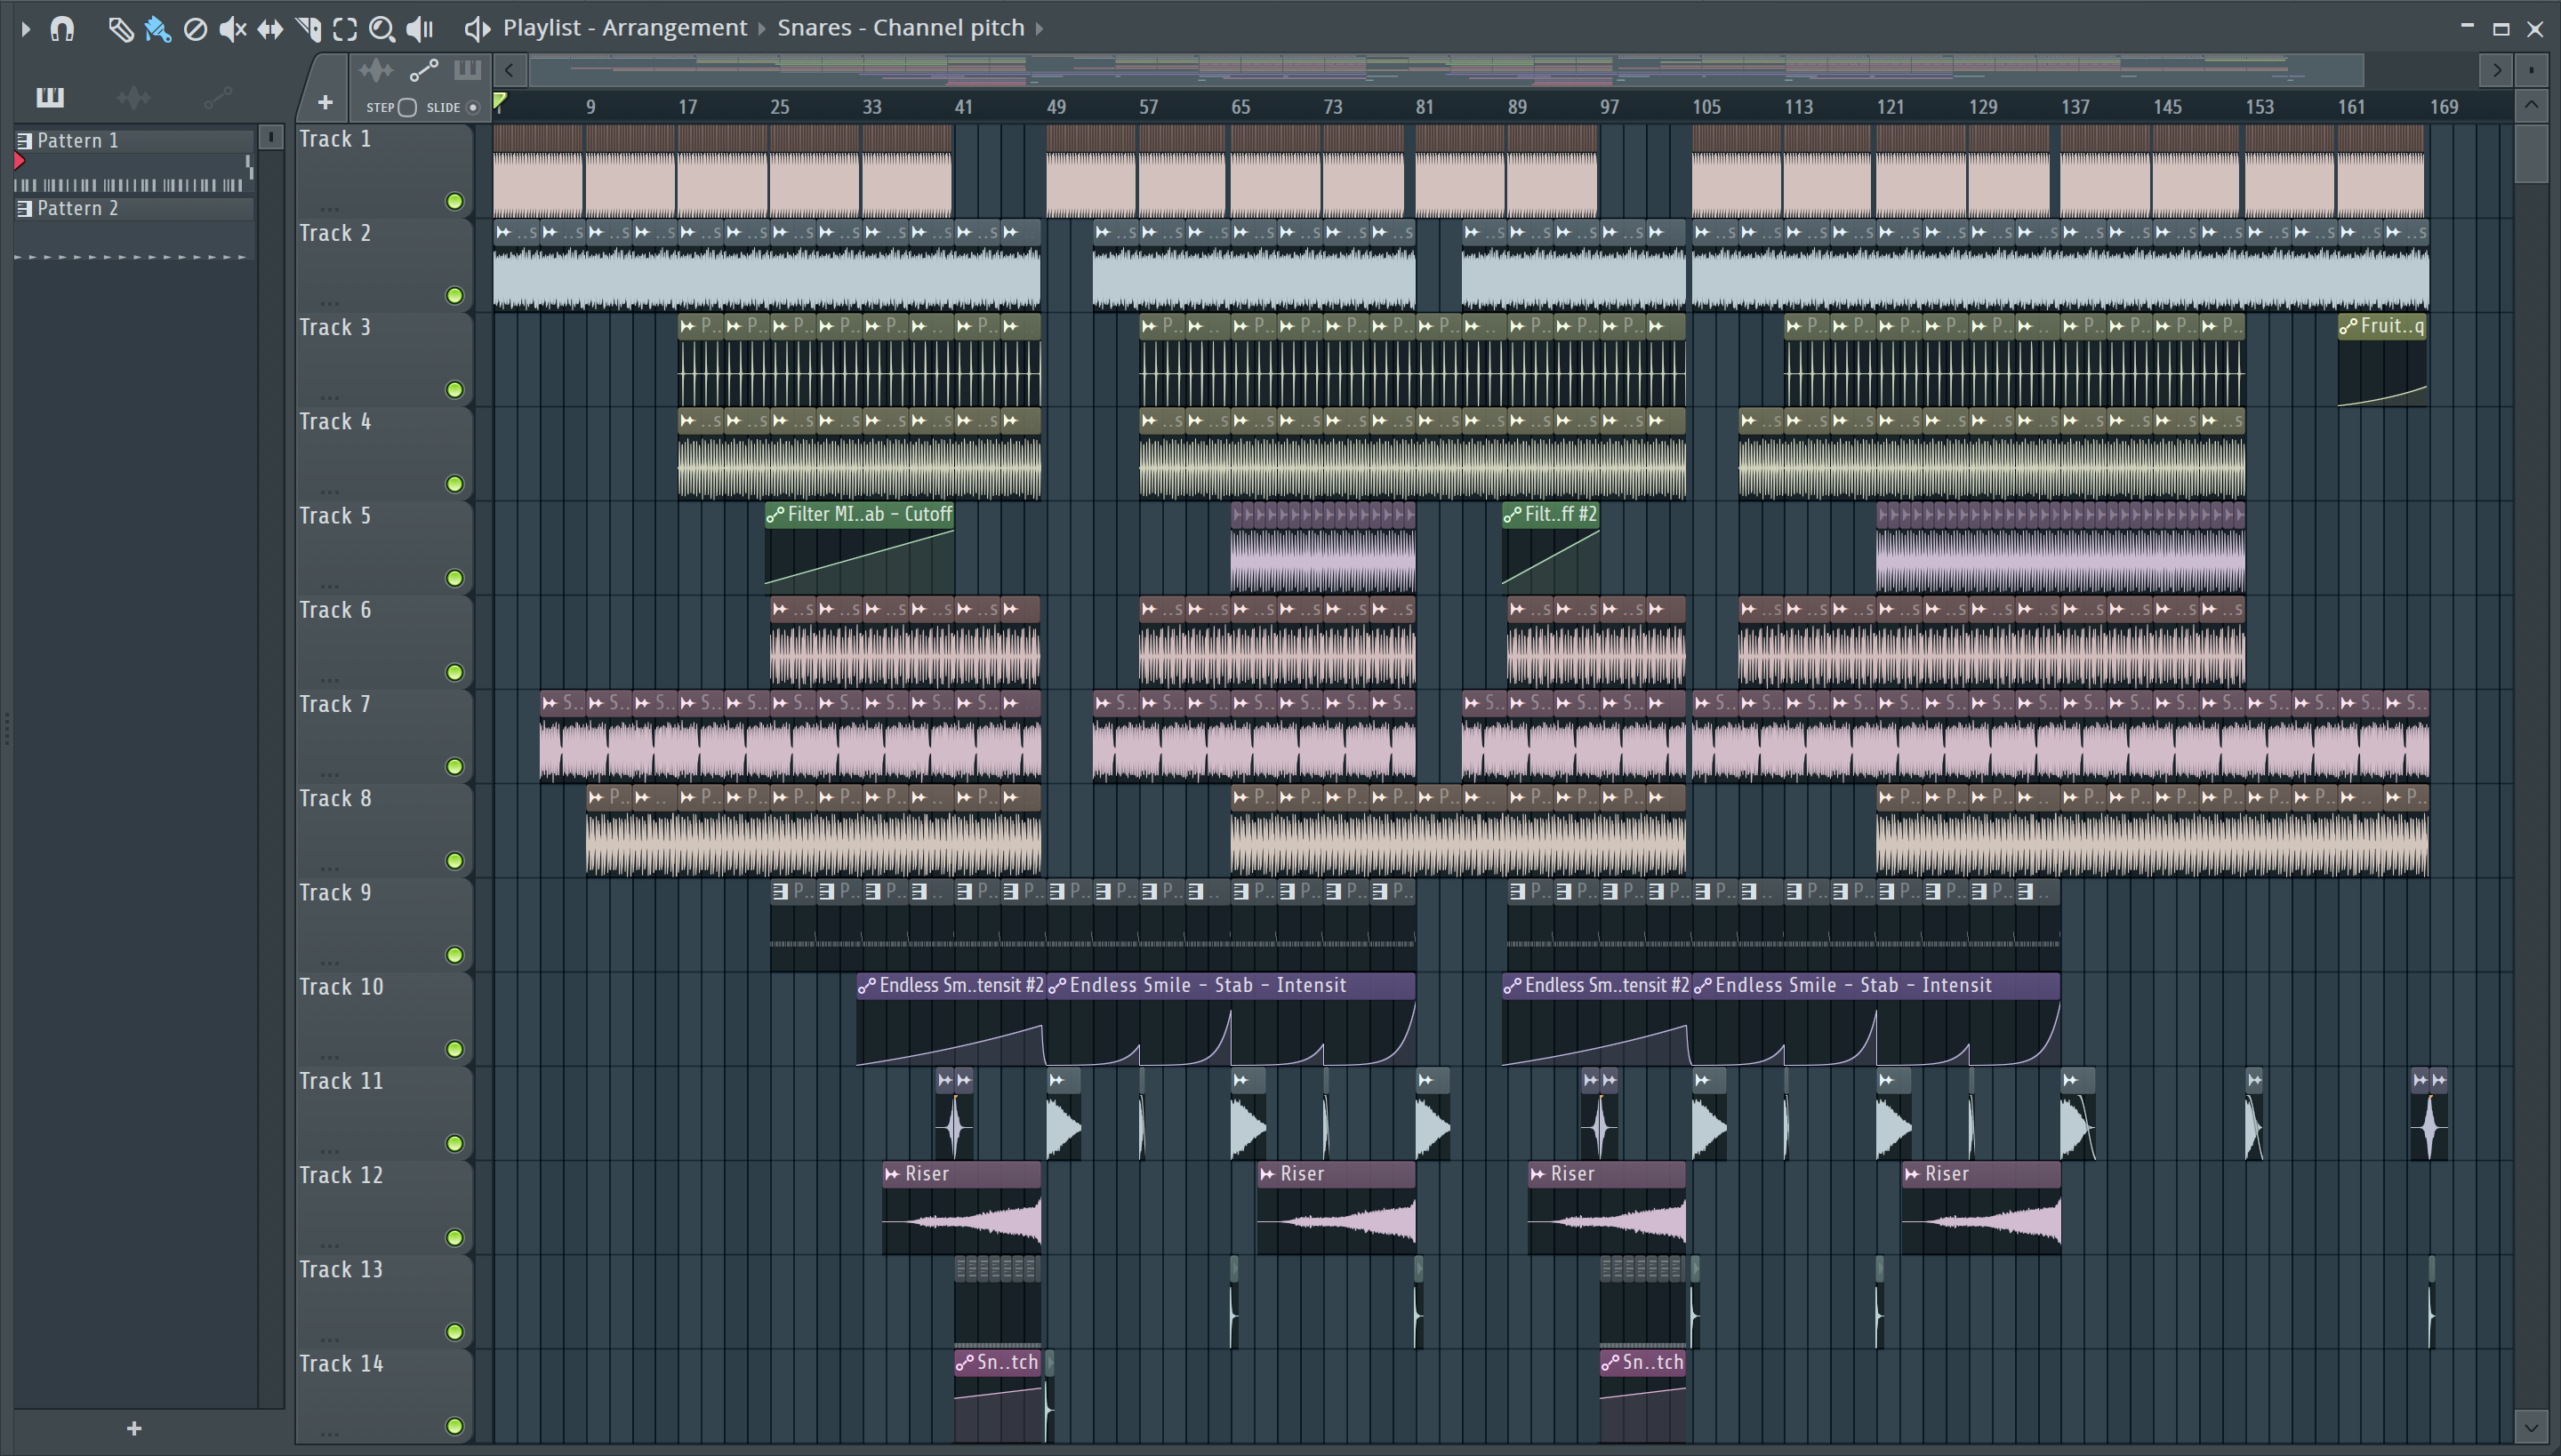Screen dimensions: 2561x1456
Task: Open menu button right of minimap
Action: (2531, 70)
